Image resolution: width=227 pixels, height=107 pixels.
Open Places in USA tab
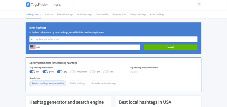pyautogui.click(x=102, y=14)
